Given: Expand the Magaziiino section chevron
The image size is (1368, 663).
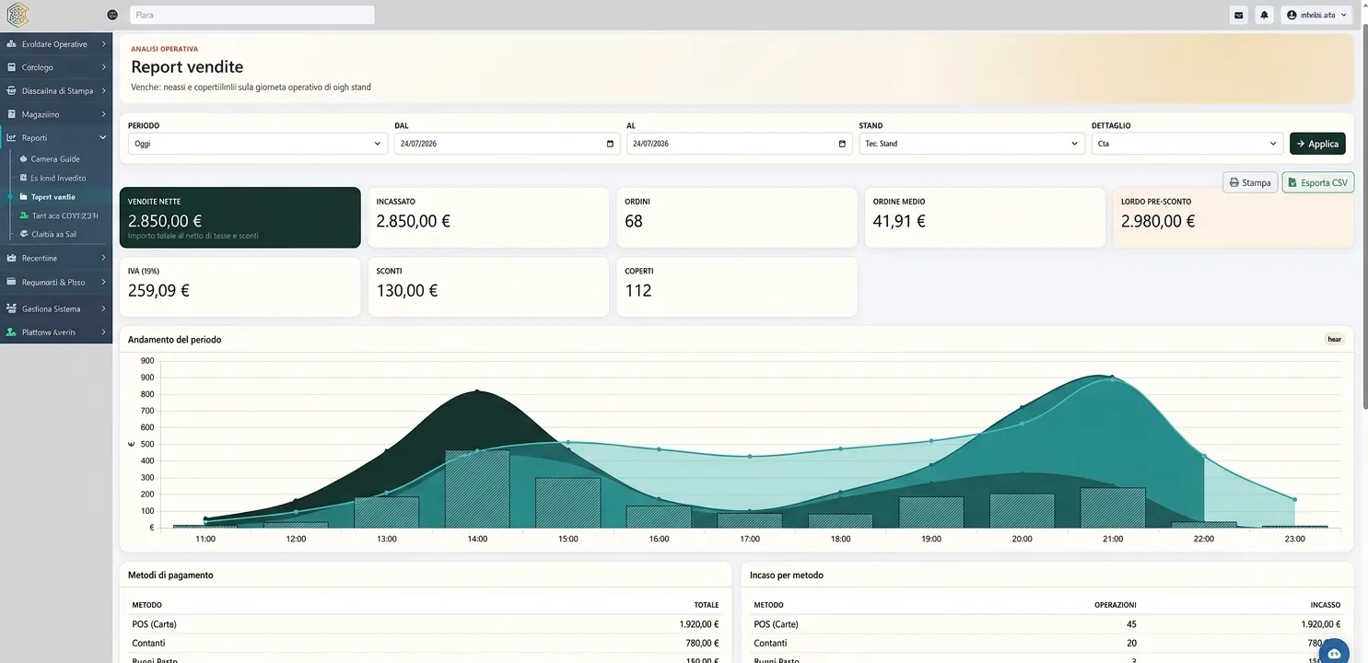Looking at the screenshot, I should (x=103, y=114).
